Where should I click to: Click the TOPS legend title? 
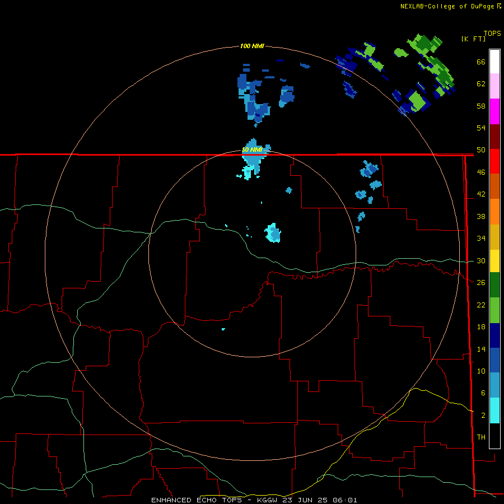click(x=492, y=33)
